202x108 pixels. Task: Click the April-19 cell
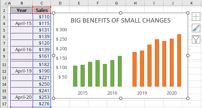click(x=22, y=71)
